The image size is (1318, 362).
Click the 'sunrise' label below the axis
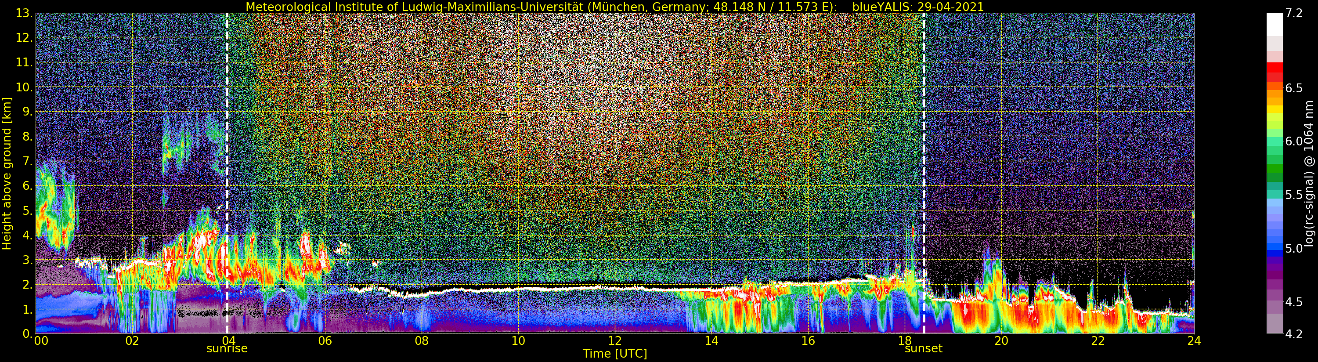[227, 349]
